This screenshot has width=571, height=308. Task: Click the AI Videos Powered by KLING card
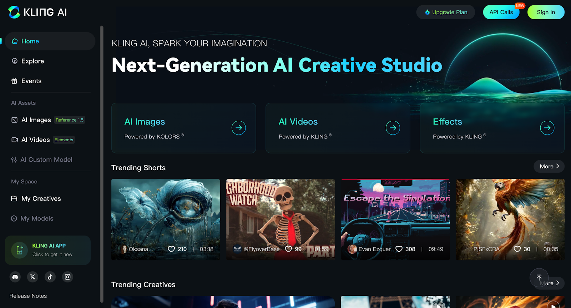[338, 128]
